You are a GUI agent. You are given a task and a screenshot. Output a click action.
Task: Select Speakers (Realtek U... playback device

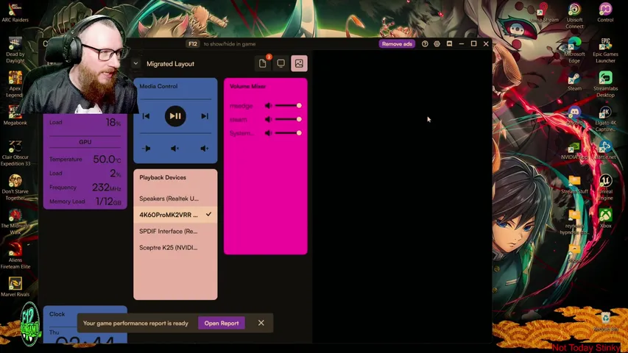point(175,199)
